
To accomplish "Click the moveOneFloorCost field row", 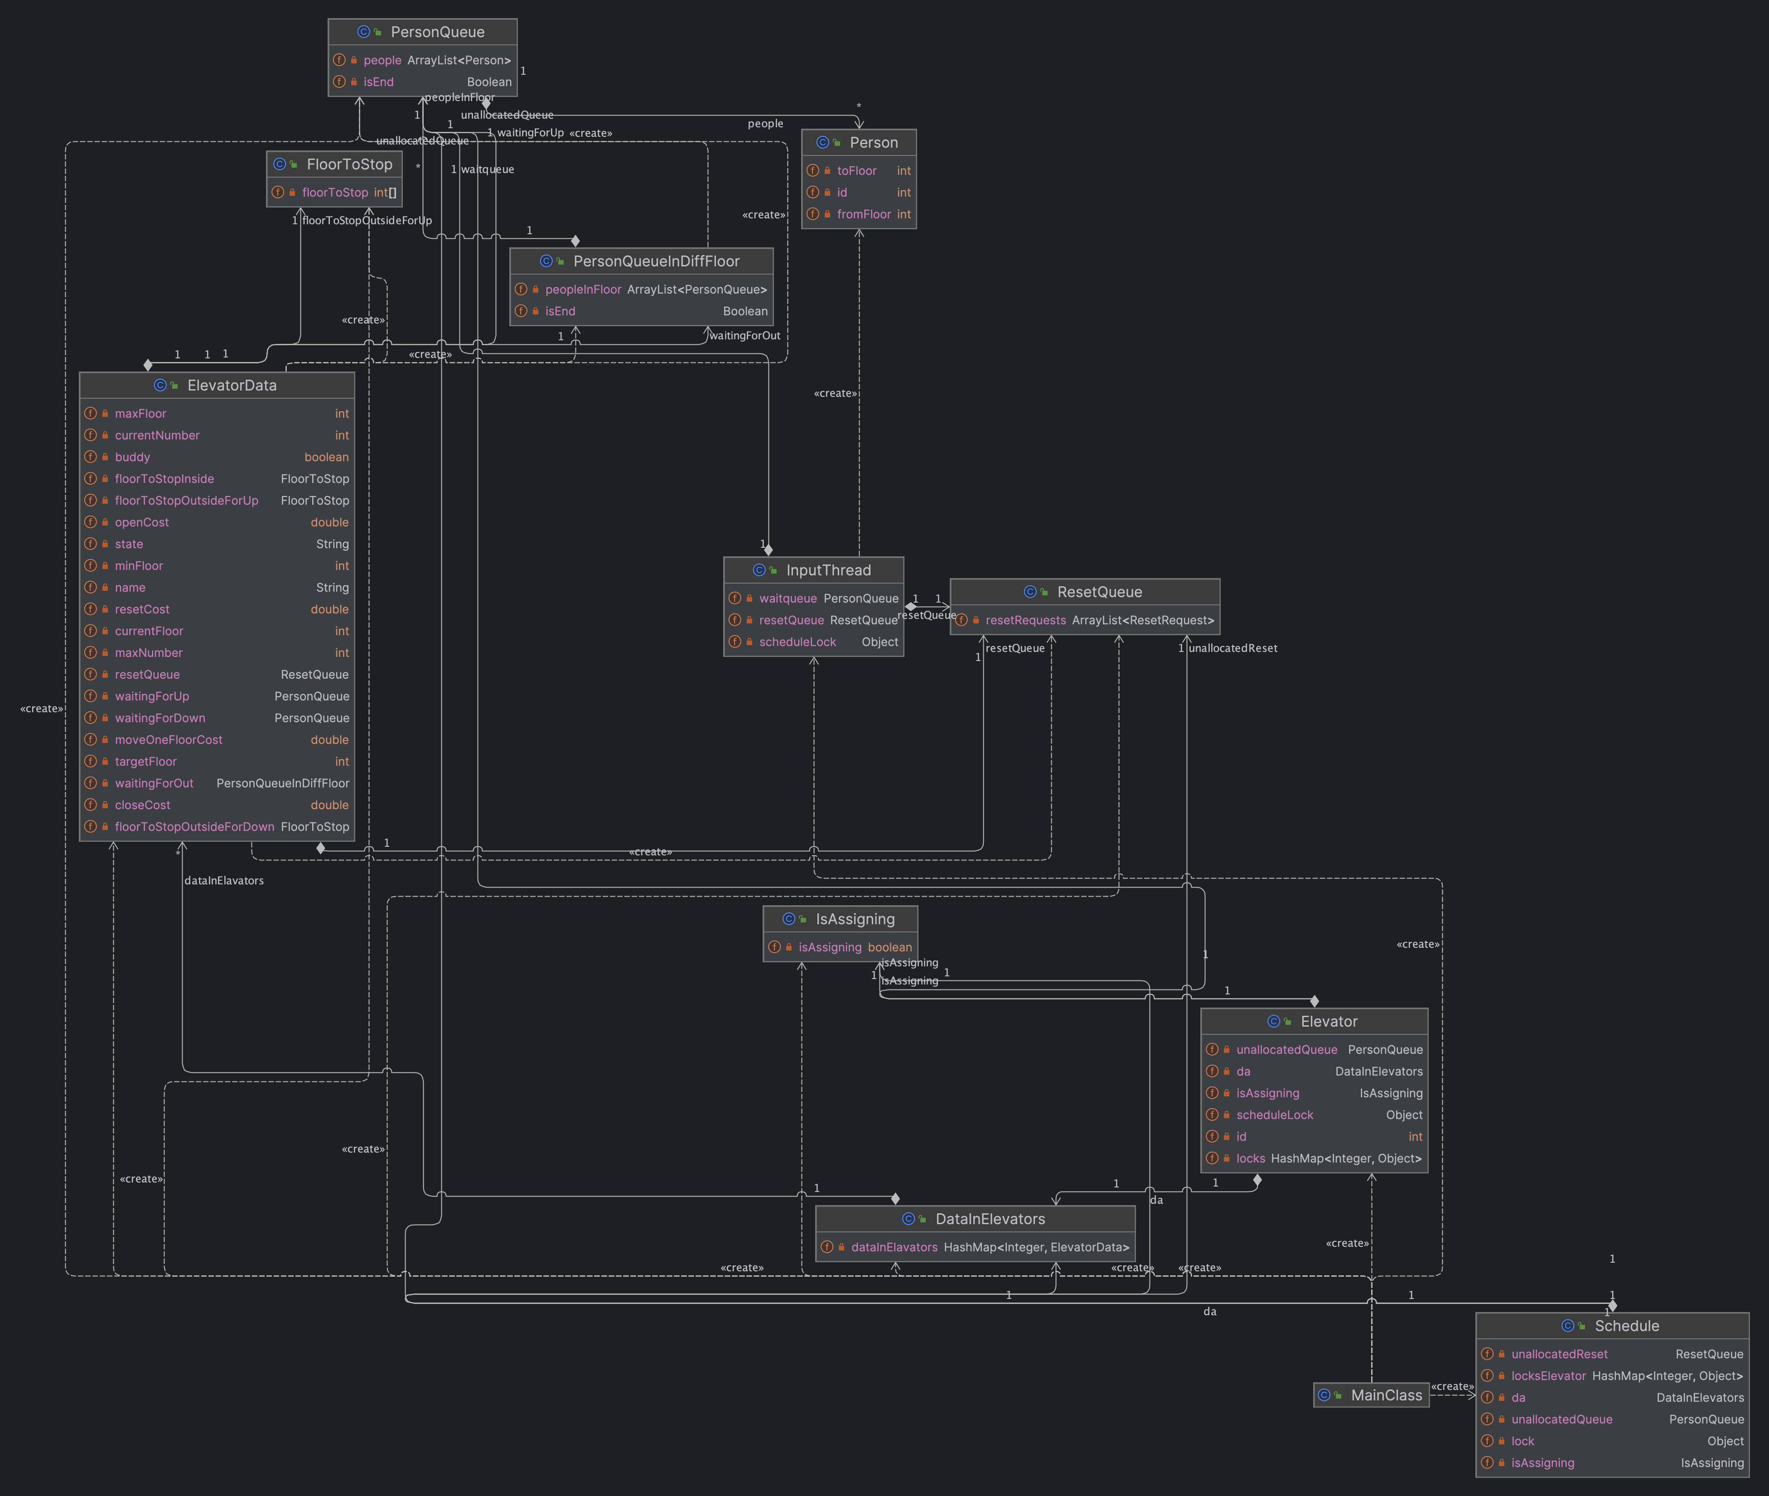I will tap(217, 739).
